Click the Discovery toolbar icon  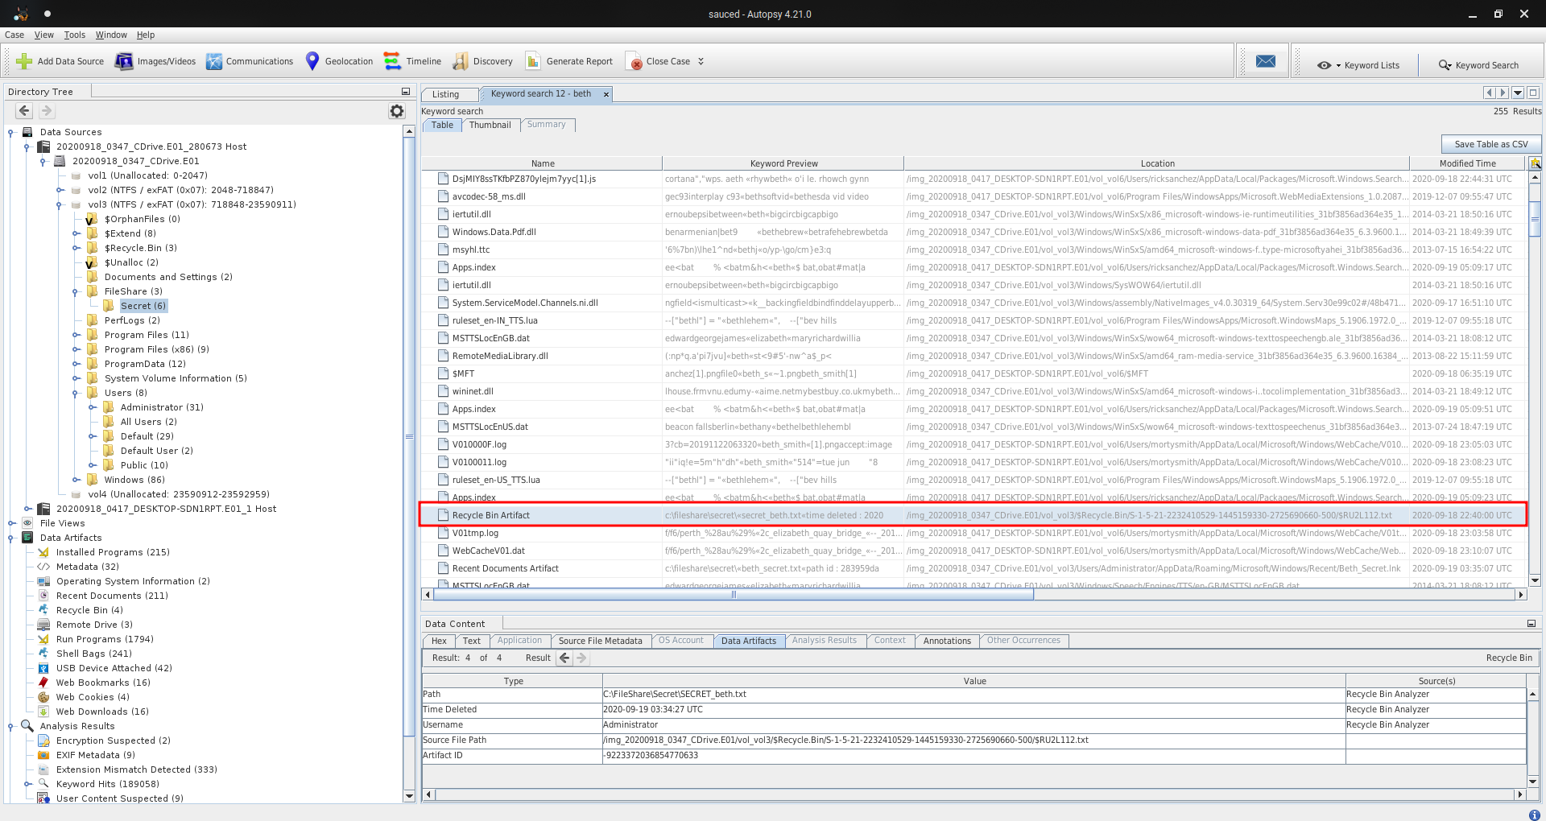click(461, 61)
